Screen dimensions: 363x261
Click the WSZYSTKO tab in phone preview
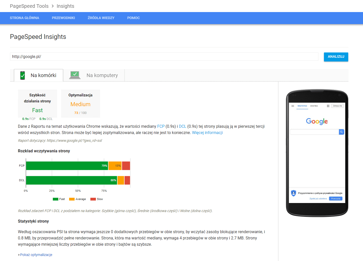click(x=302, y=106)
